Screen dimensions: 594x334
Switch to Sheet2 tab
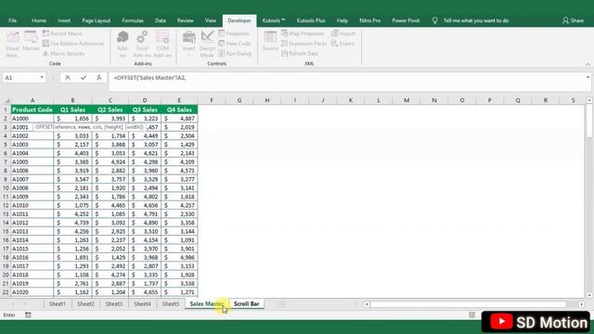coord(85,303)
